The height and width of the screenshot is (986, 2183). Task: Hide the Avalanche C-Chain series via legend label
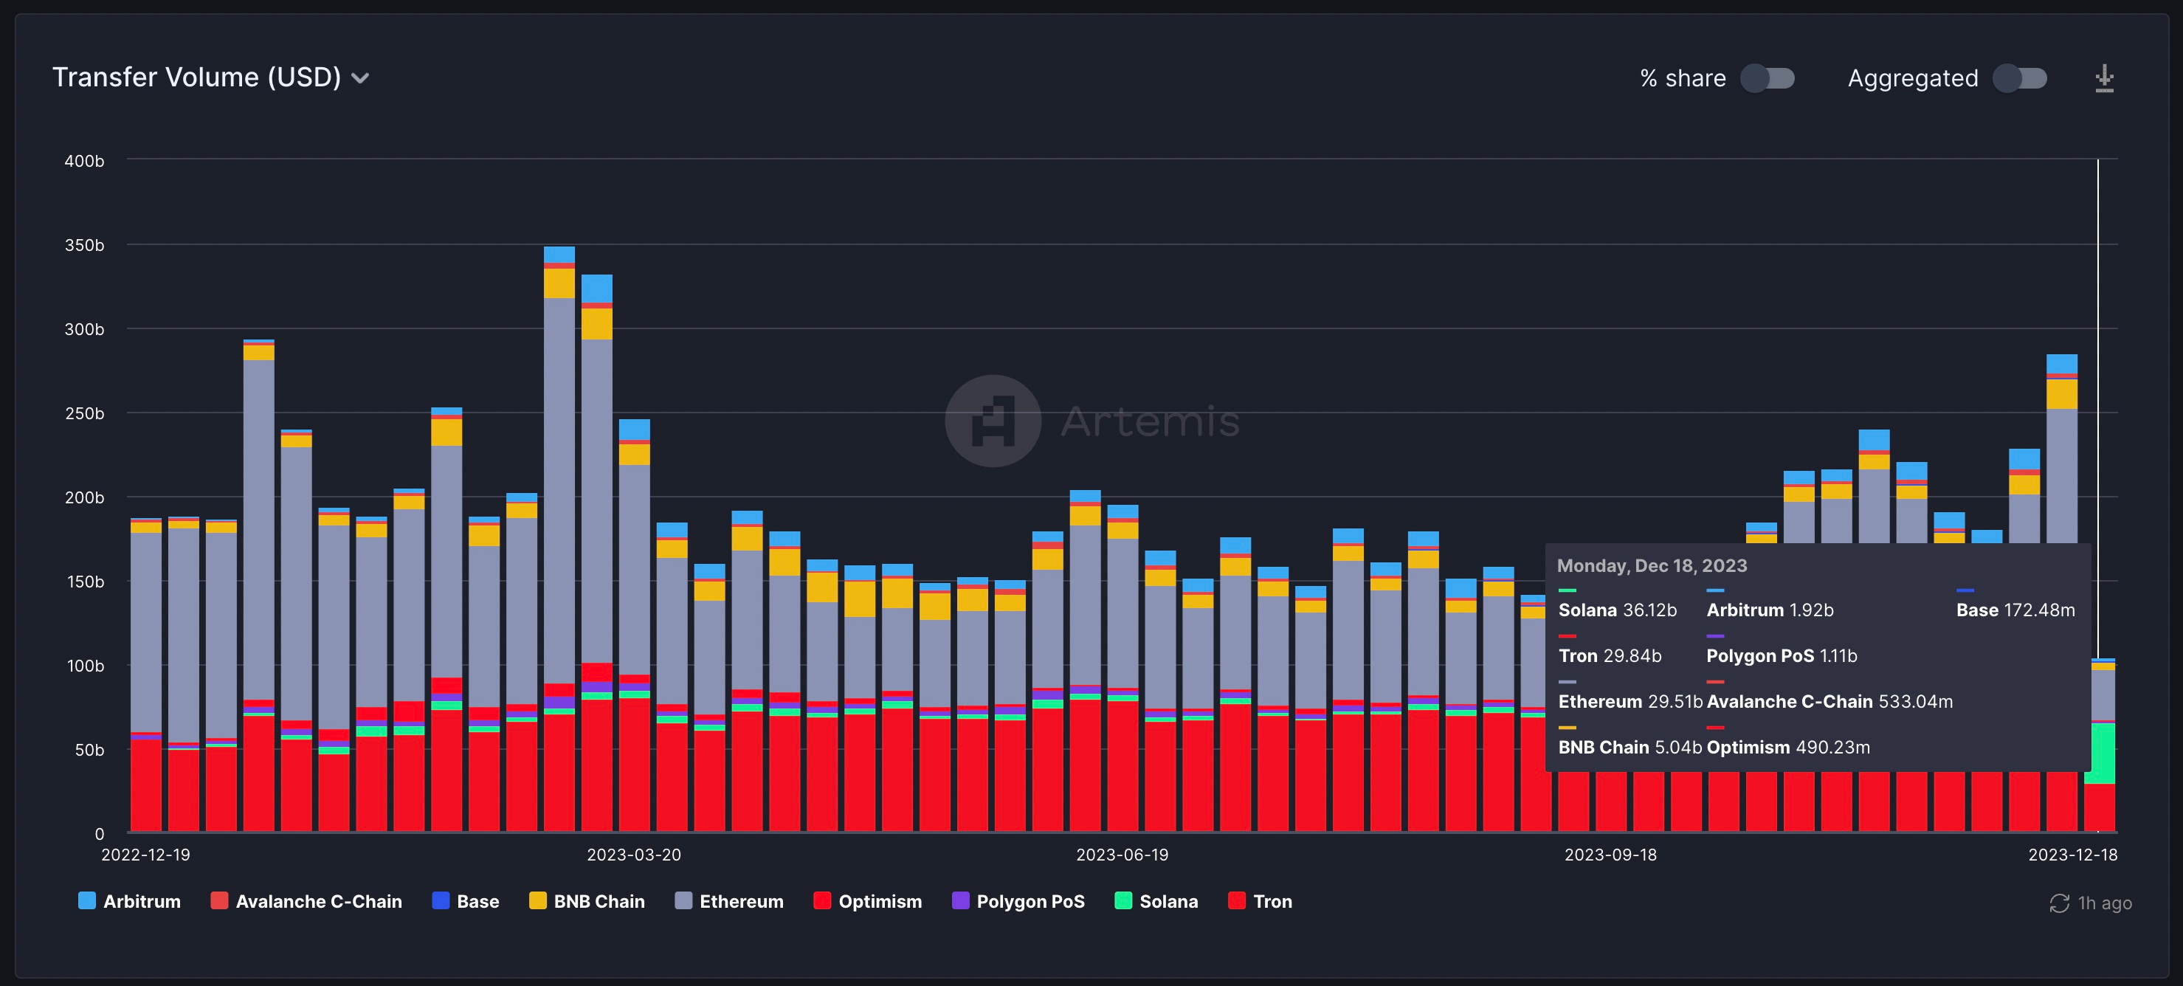tap(319, 901)
